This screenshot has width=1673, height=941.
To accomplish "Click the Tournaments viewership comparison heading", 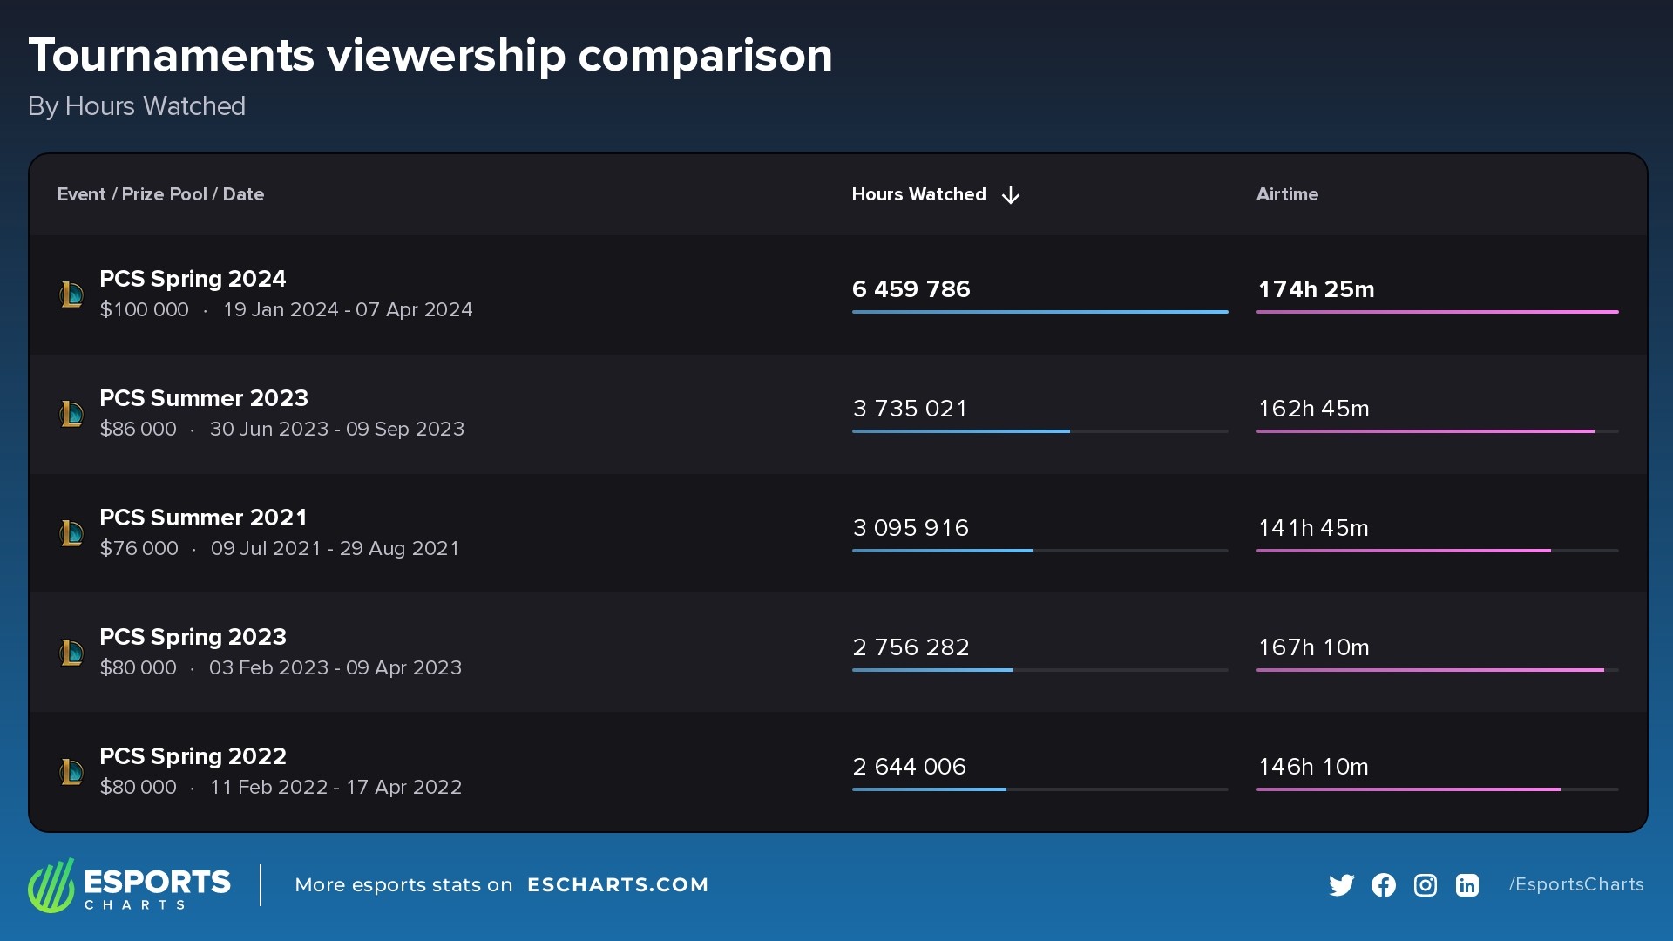I will (x=430, y=56).
